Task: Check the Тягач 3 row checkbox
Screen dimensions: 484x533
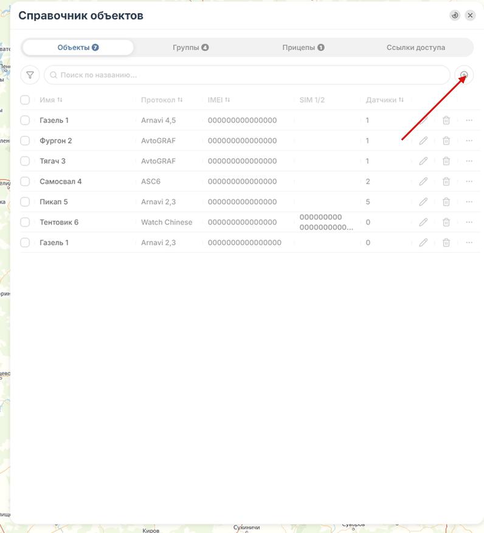Action: tap(25, 161)
